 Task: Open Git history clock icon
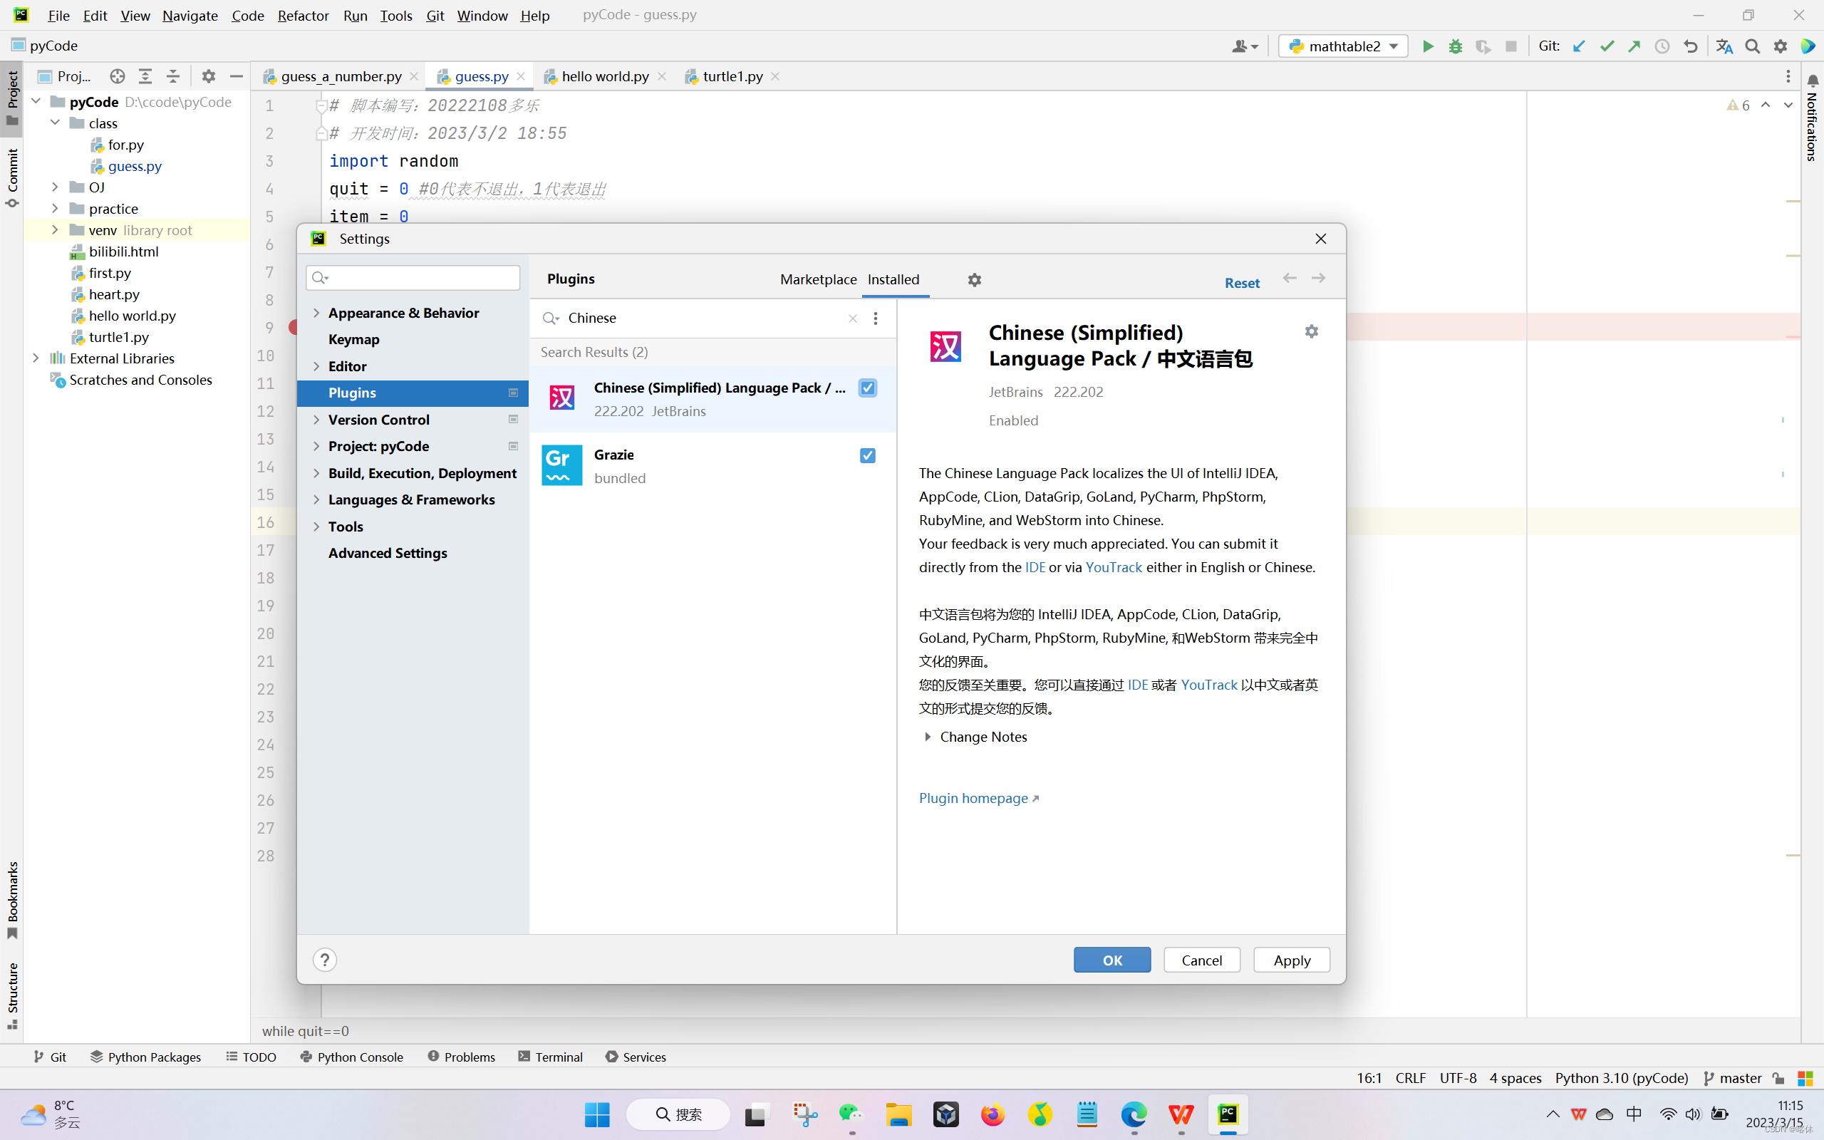point(1662,46)
